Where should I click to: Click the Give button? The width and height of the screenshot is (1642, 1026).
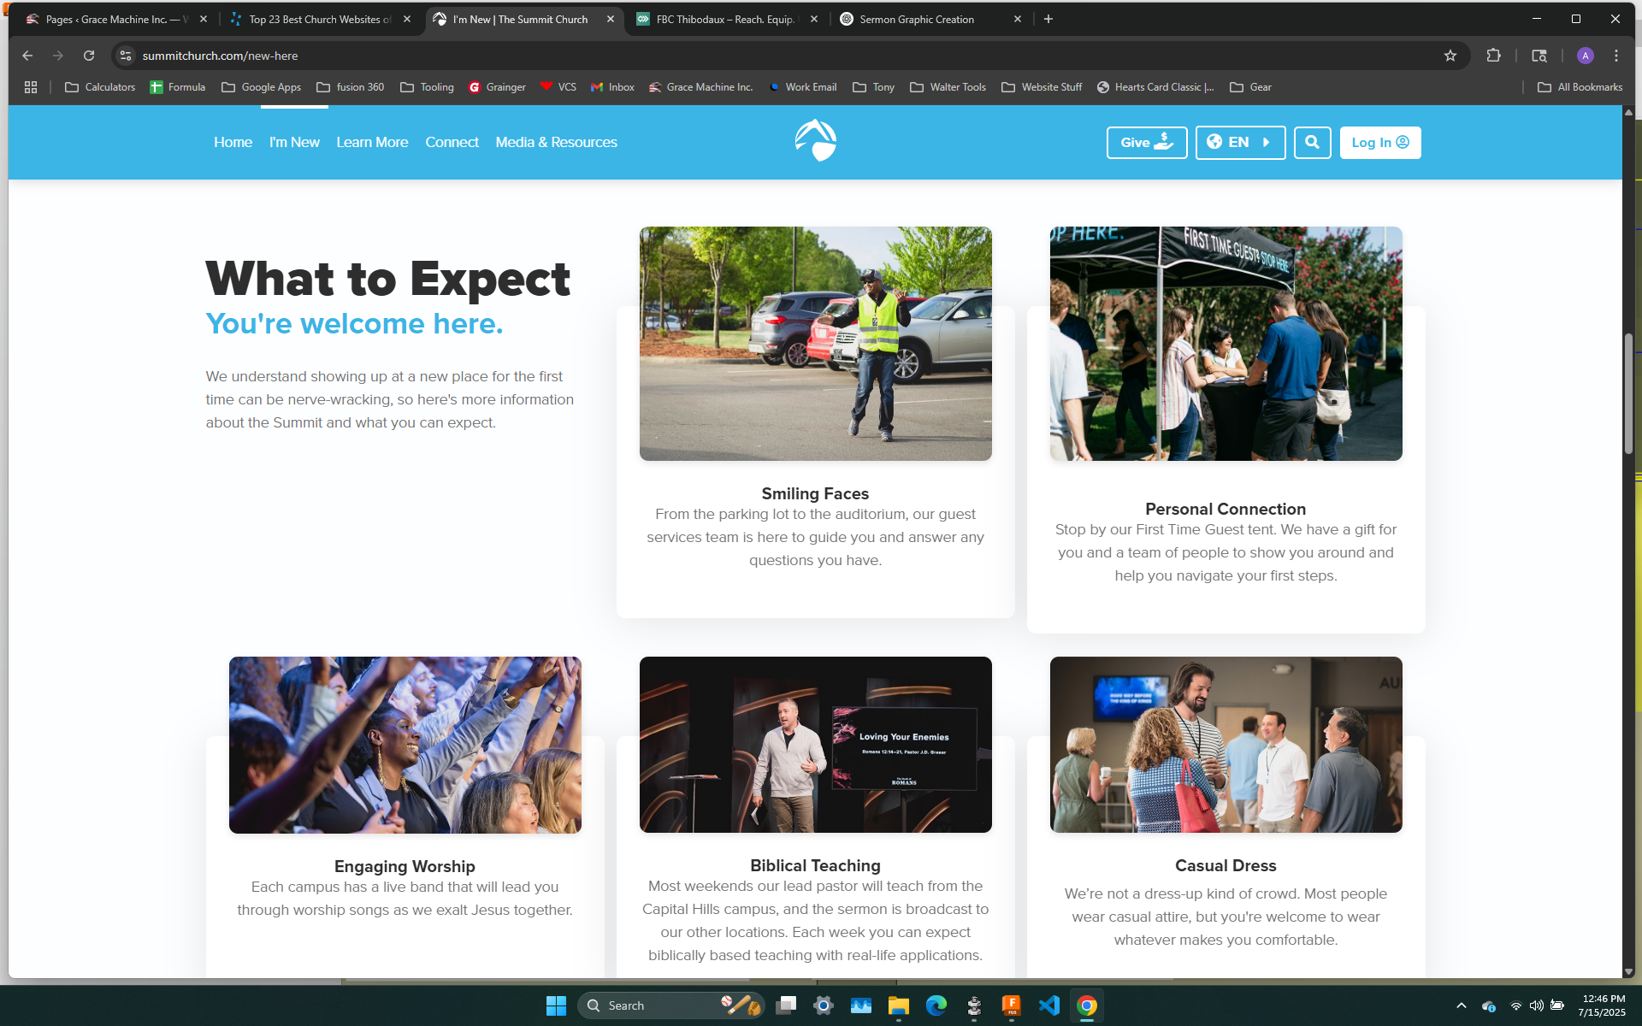(x=1146, y=143)
